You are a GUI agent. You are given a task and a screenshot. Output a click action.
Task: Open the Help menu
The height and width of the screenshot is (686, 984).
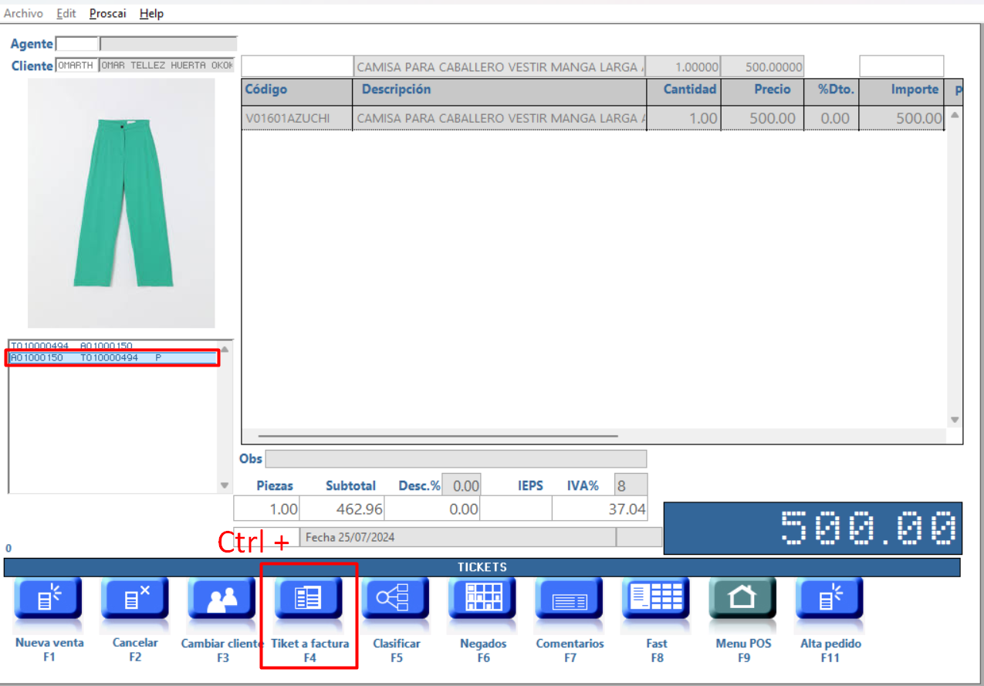(151, 14)
